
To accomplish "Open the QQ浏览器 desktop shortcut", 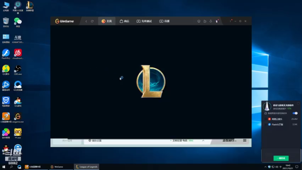I will pyautogui.click(x=18, y=86).
